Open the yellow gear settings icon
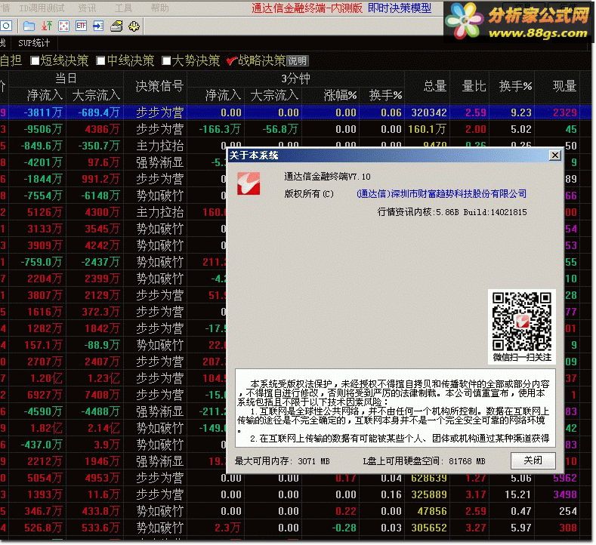The image size is (596, 545). pyautogui.click(x=134, y=26)
